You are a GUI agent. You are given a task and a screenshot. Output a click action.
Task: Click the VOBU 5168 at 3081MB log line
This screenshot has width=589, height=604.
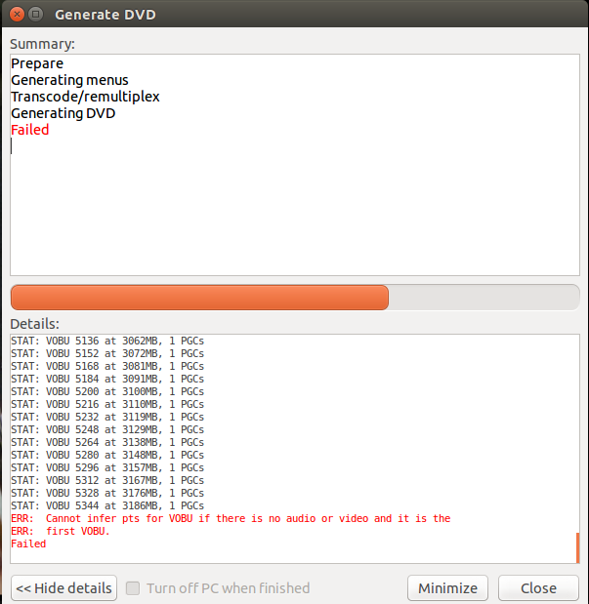pos(107,366)
